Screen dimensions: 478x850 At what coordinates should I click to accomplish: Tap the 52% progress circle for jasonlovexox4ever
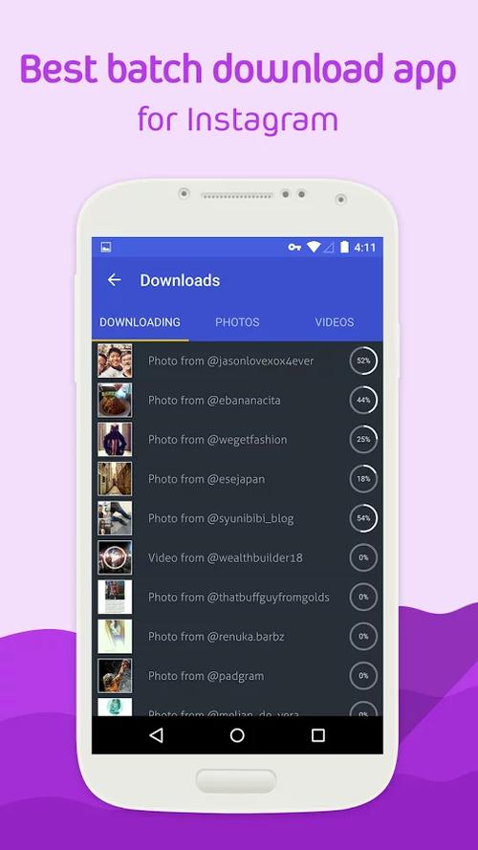click(x=363, y=360)
